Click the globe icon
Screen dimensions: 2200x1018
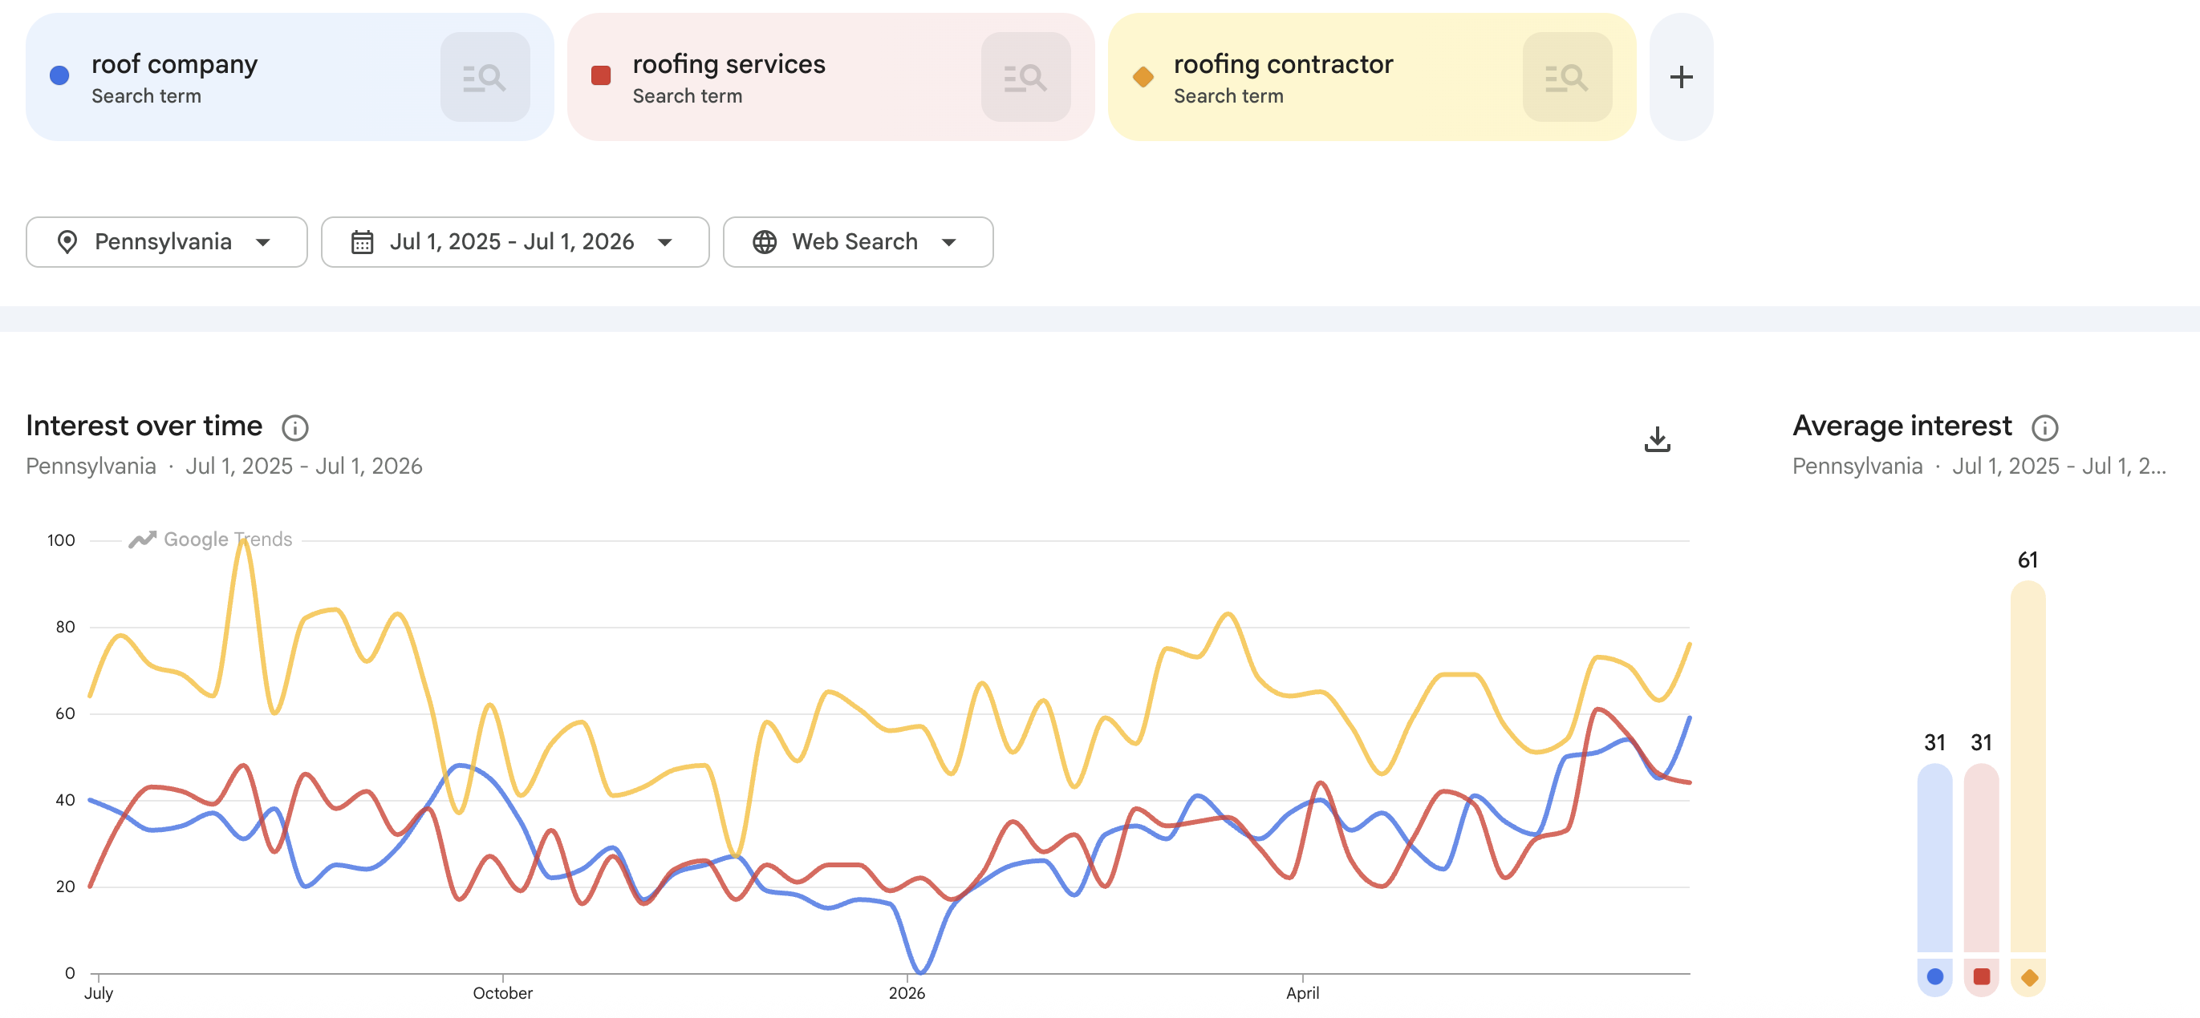[x=765, y=242]
